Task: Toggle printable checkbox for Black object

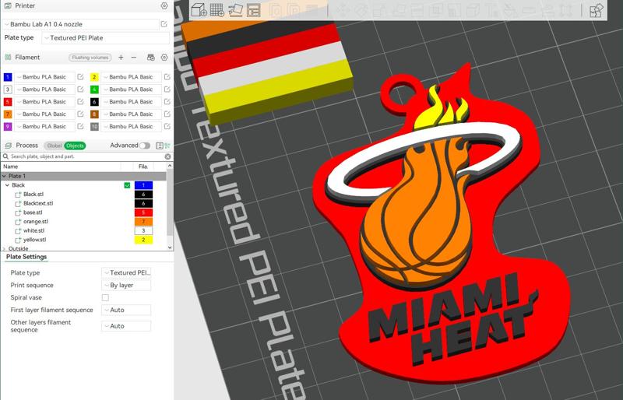Action: pos(127,185)
